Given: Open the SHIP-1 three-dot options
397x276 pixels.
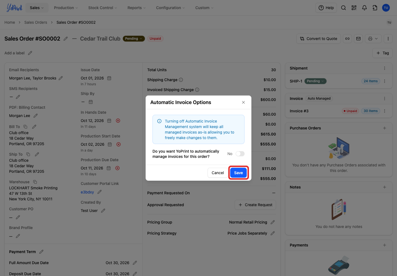Looking at the screenshot, I should pyautogui.click(x=385, y=81).
